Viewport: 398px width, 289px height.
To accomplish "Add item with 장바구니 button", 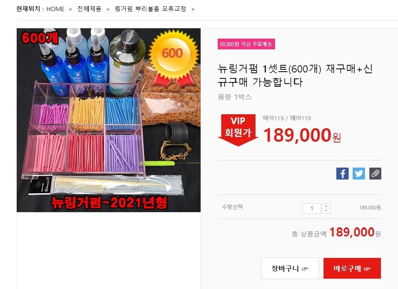I will pyautogui.click(x=290, y=268).
